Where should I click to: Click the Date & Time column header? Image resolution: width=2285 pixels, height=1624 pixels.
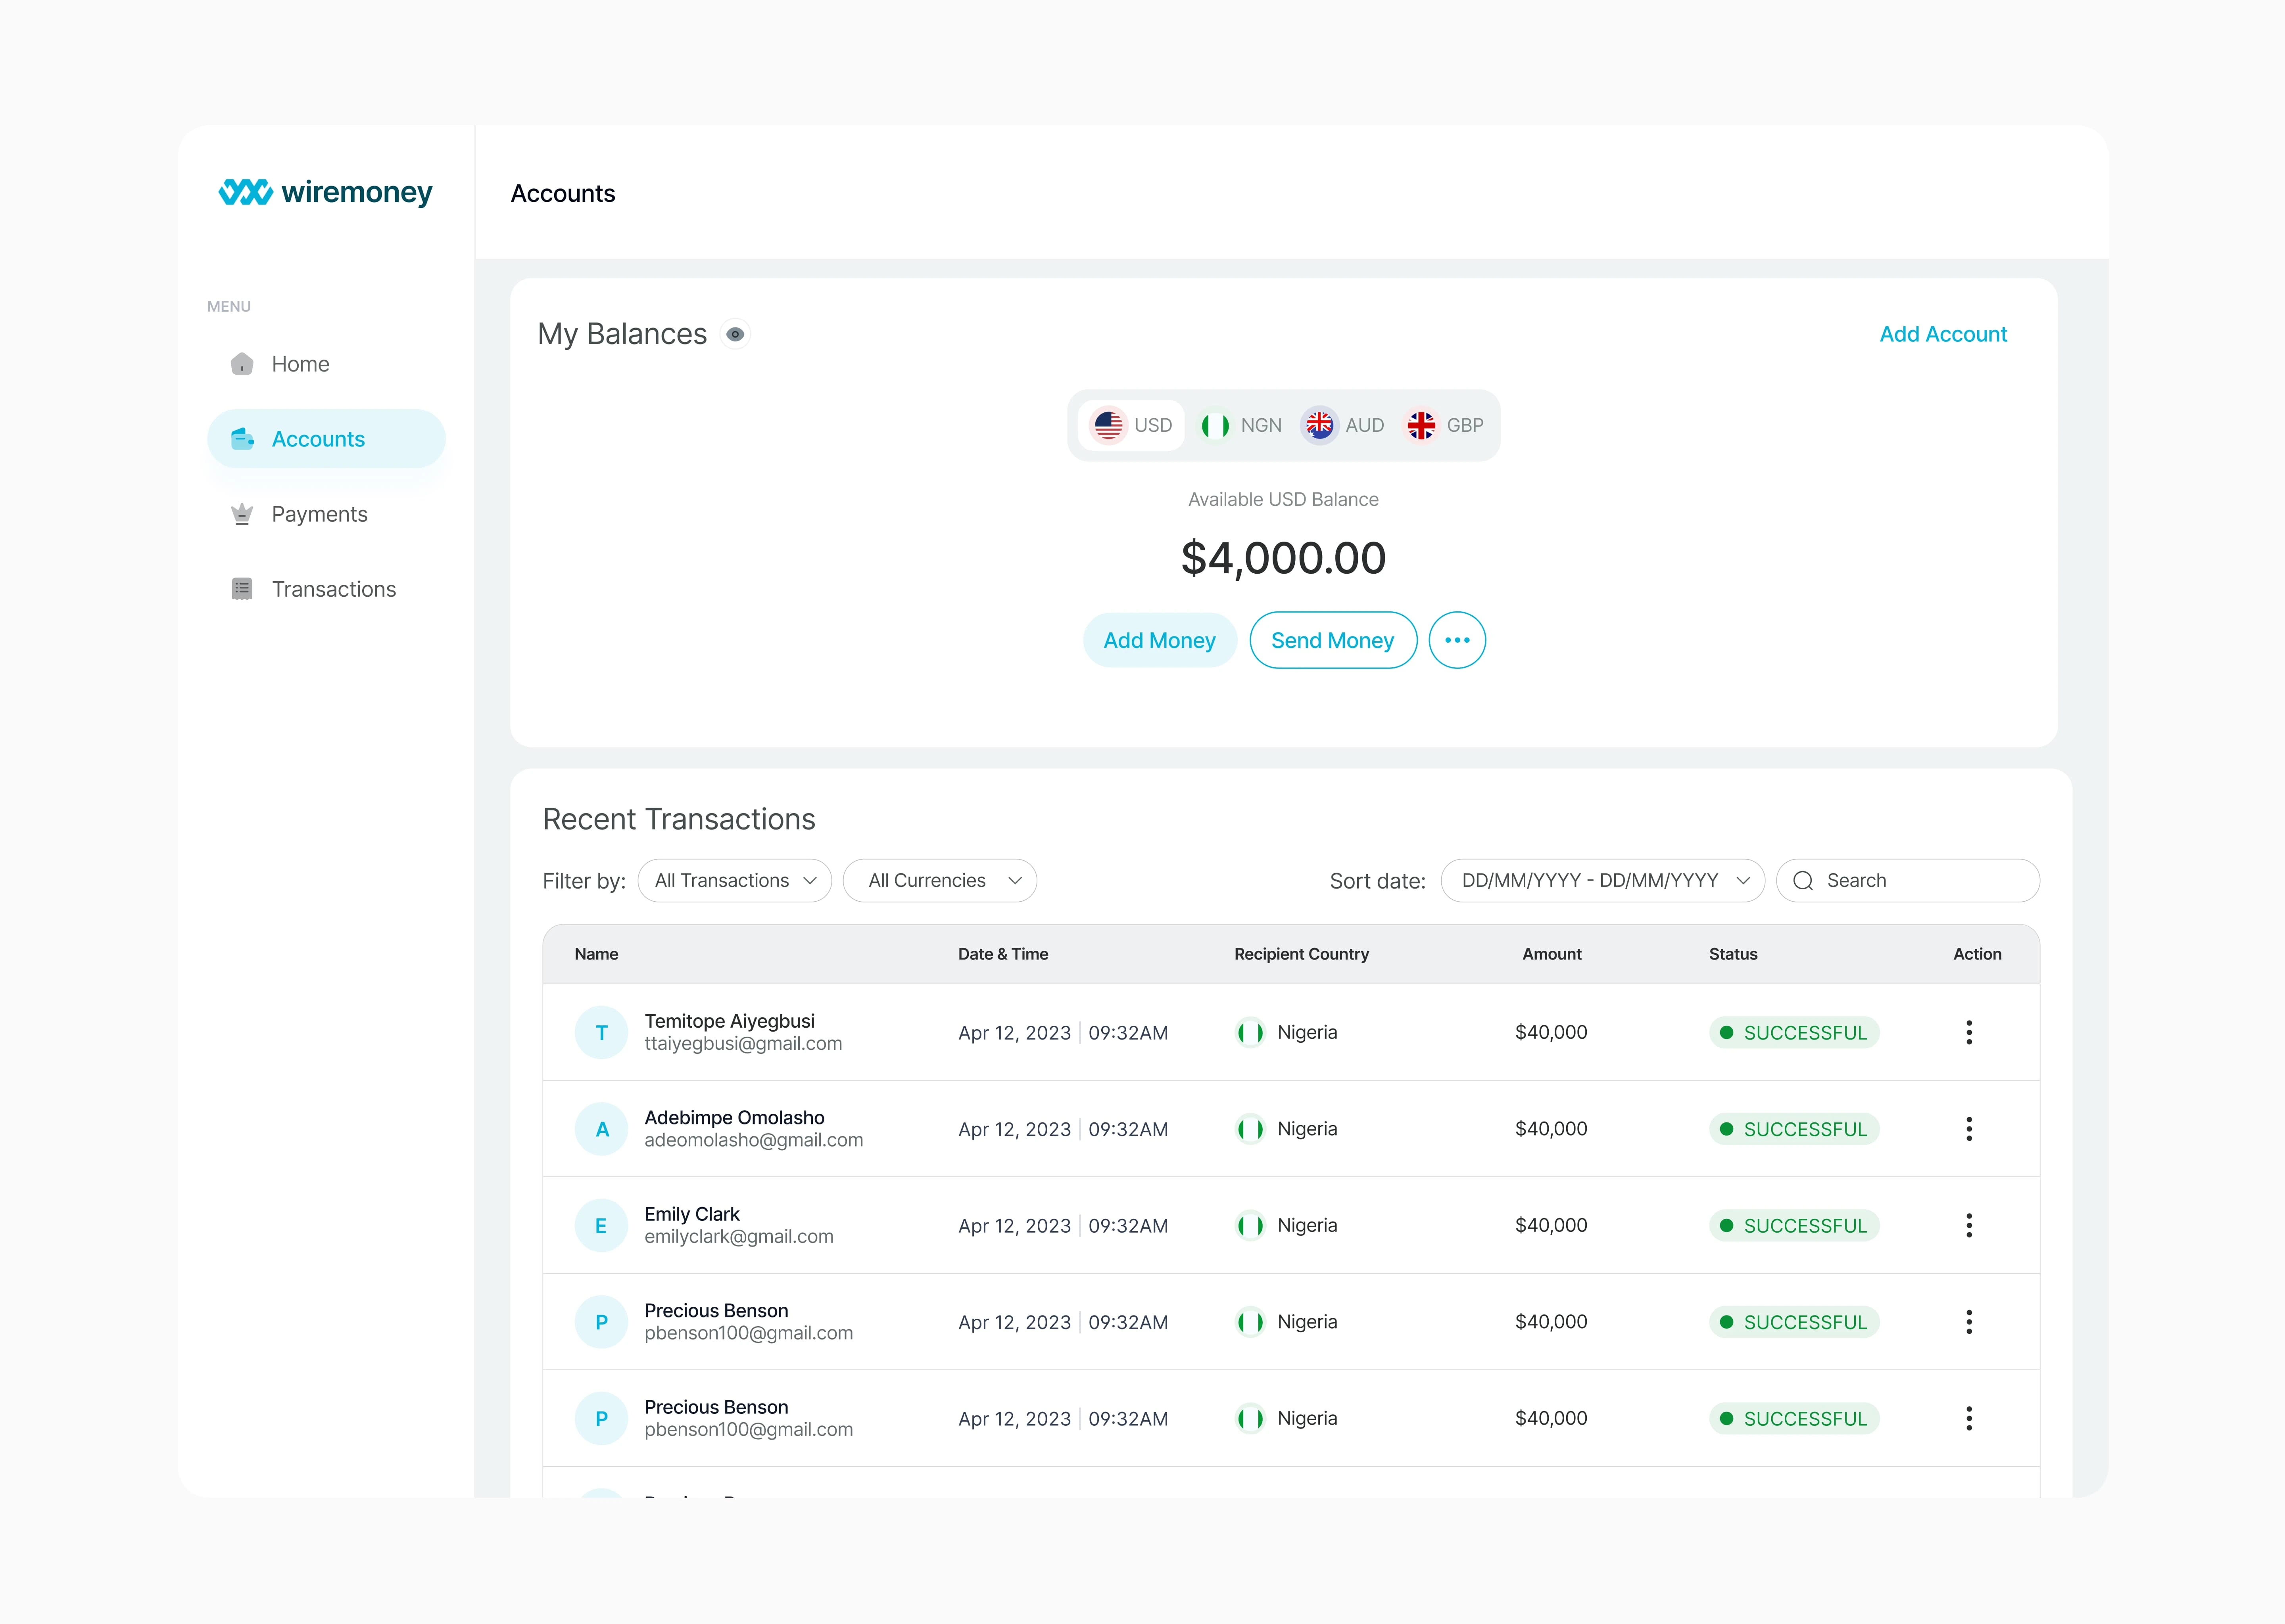[x=1003, y=954]
